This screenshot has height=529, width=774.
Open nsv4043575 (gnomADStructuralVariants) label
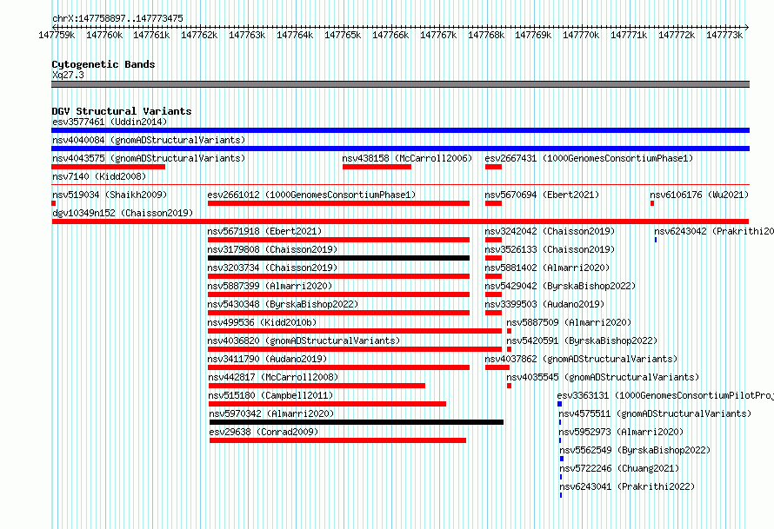click(149, 158)
